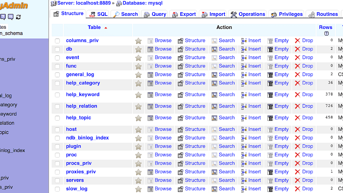
Task: Open the Structure tab
Action: point(68,14)
